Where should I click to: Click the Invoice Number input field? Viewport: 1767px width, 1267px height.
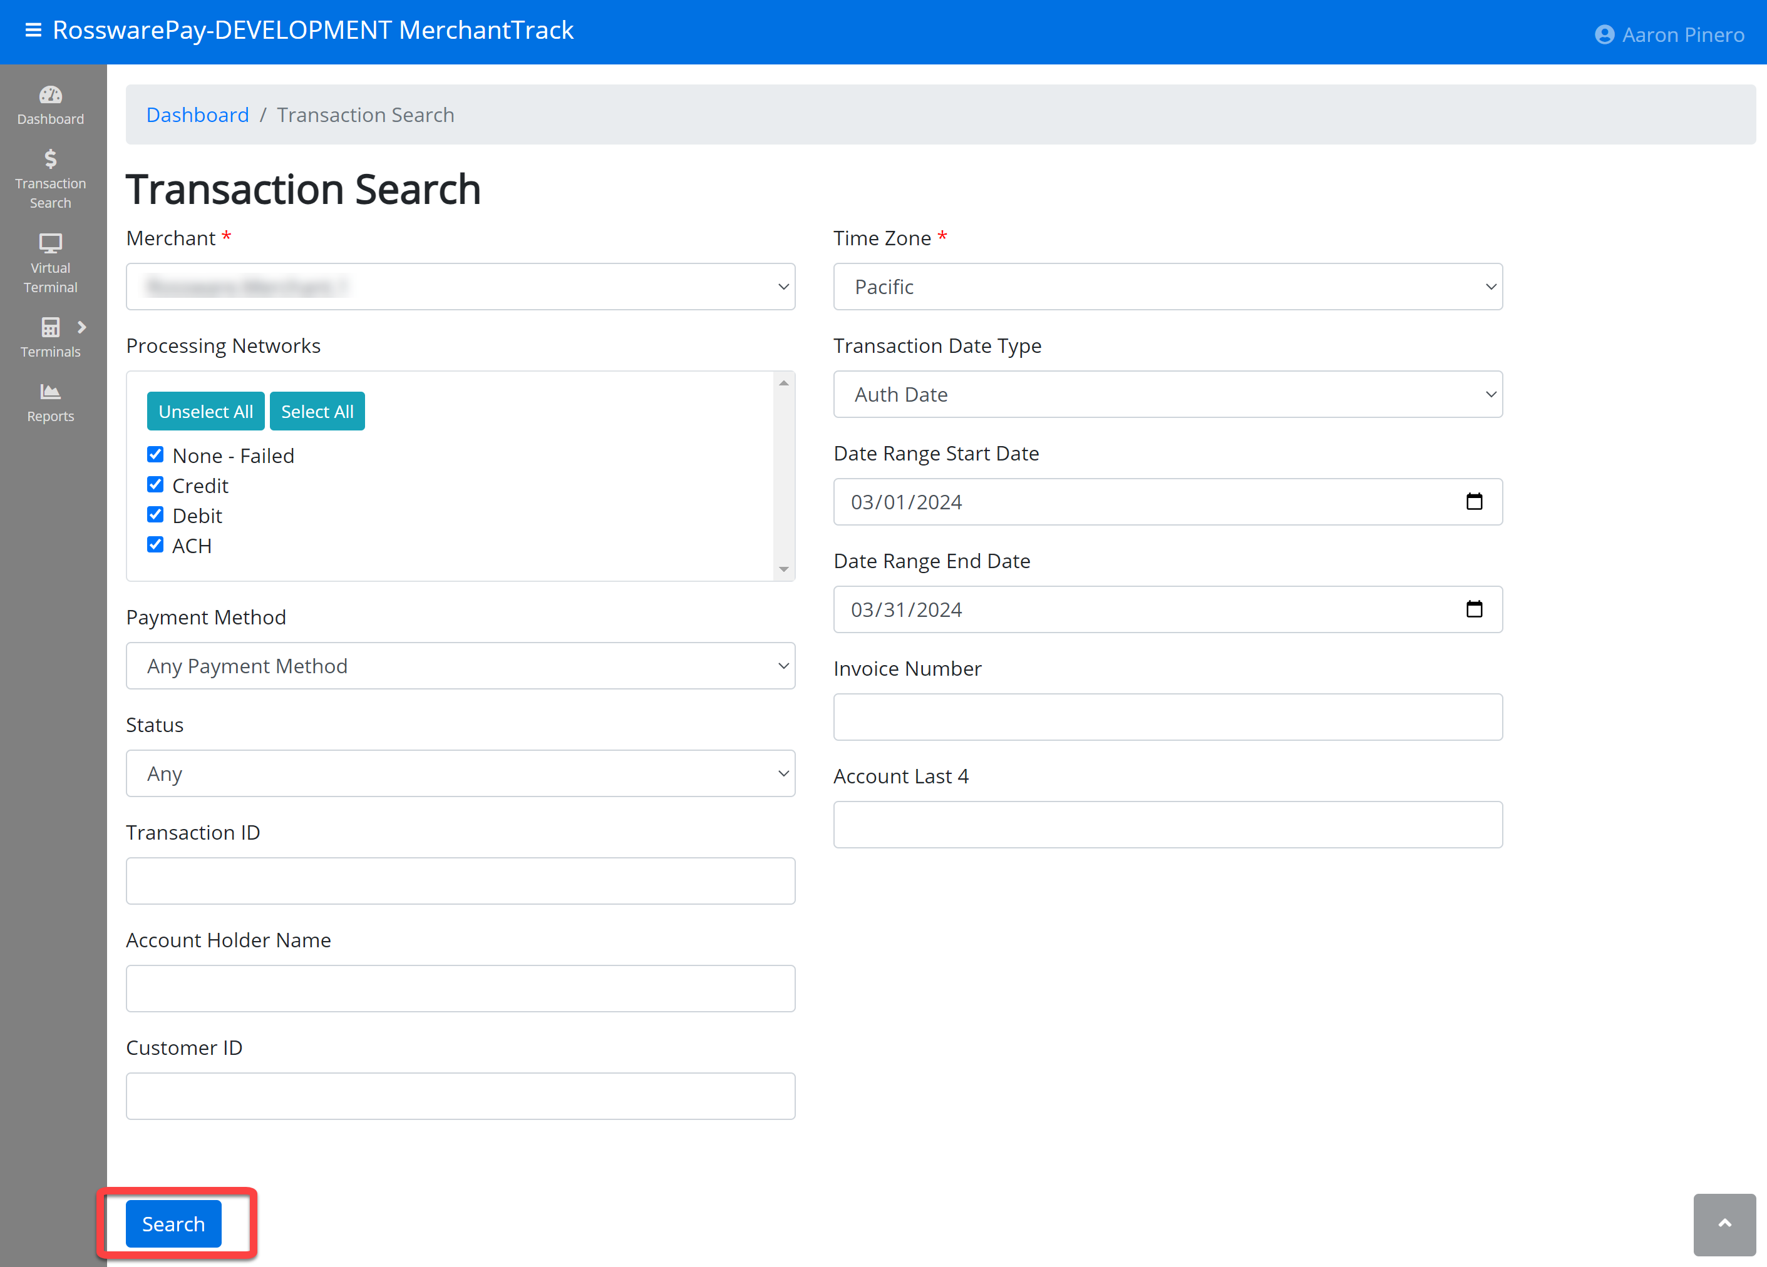(1167, 716)
